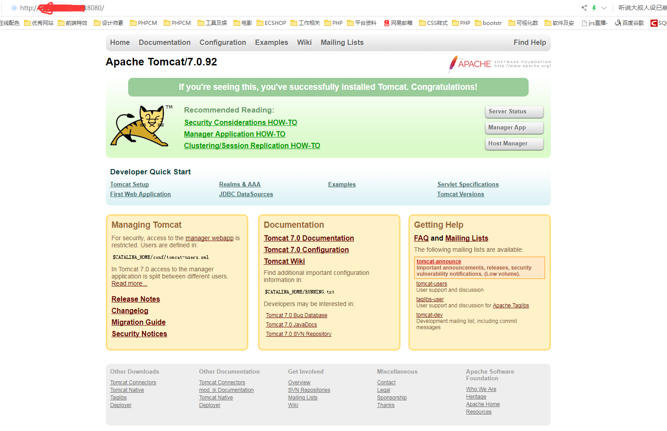667x431 pixels.
Task: Open the Servlet Specifications link
Action: click(x=468, y=185)
